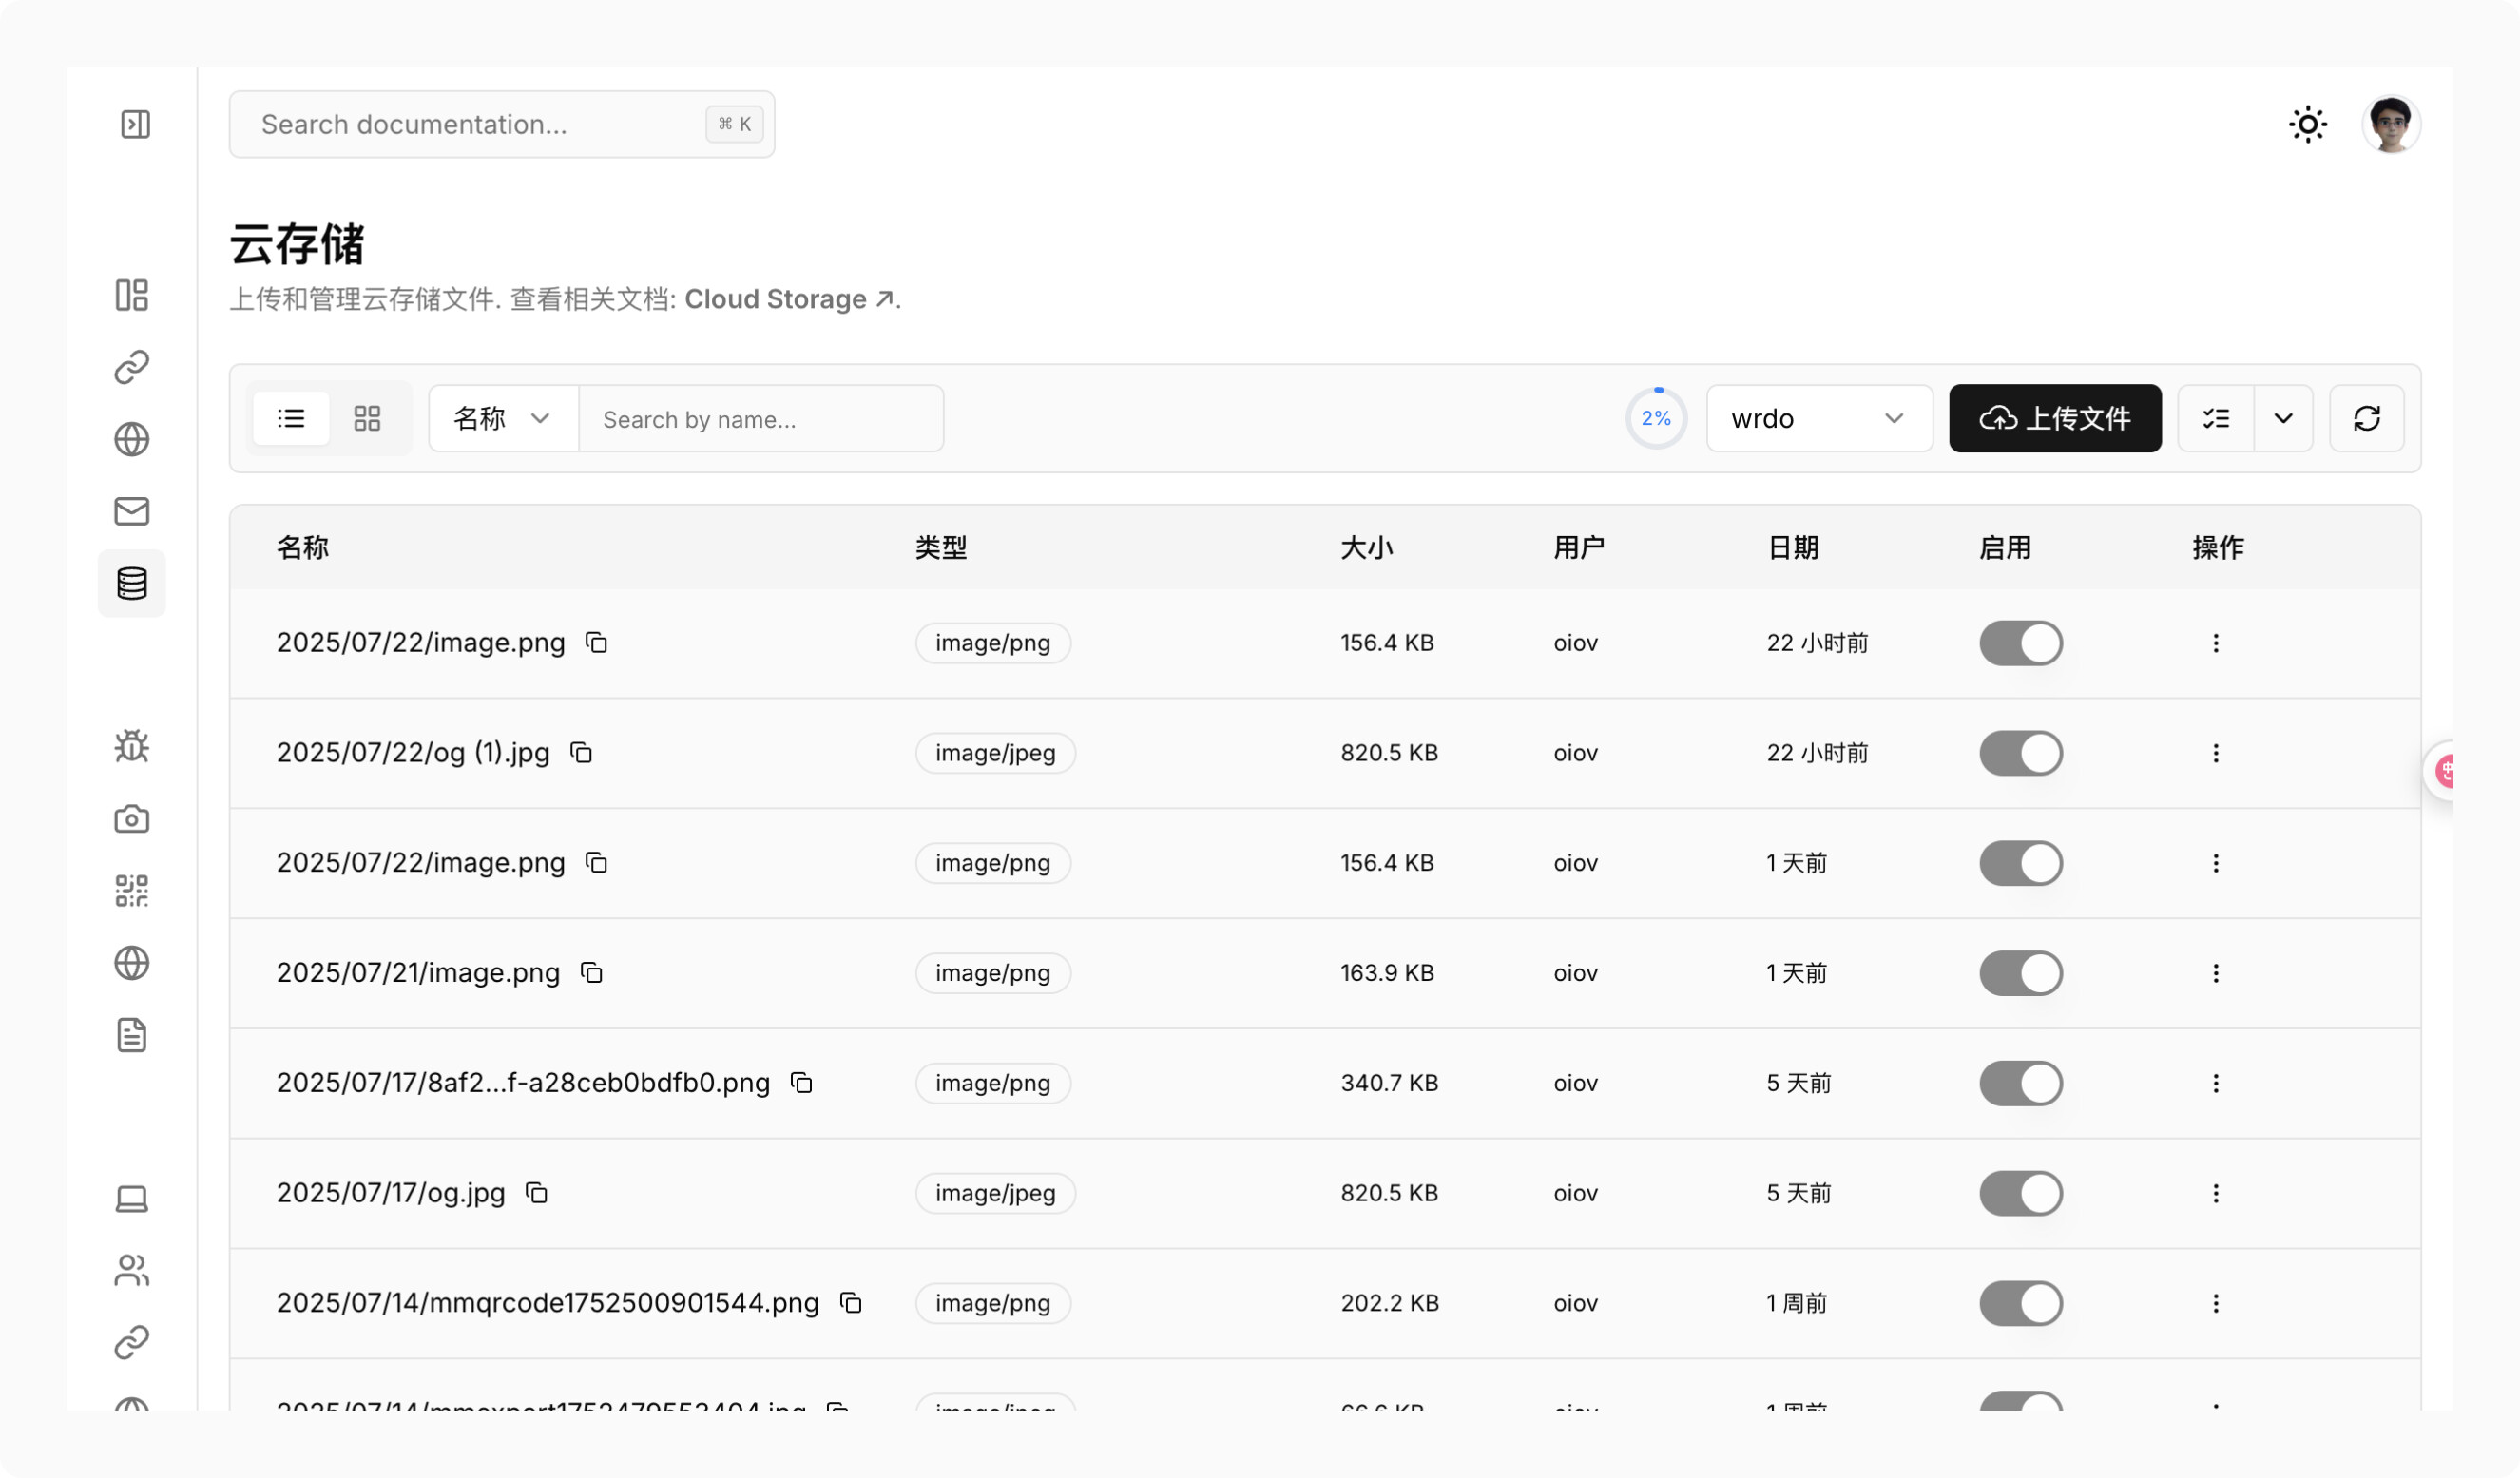2520x1478 pixels.
Task: Open the laptop icon in sidebar
Action: pos(132,1199)
